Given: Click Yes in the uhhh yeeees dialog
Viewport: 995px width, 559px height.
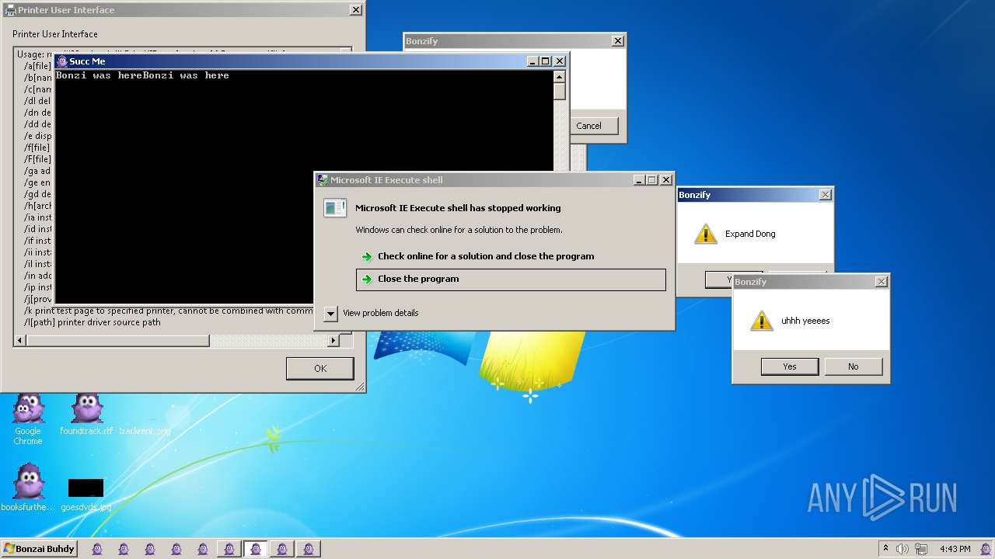Looking at the screenshot, I should click(x=790, y=366).
